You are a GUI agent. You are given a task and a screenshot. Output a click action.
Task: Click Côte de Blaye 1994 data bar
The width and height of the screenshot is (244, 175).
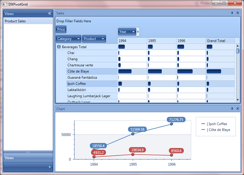(x=125, y=71)
